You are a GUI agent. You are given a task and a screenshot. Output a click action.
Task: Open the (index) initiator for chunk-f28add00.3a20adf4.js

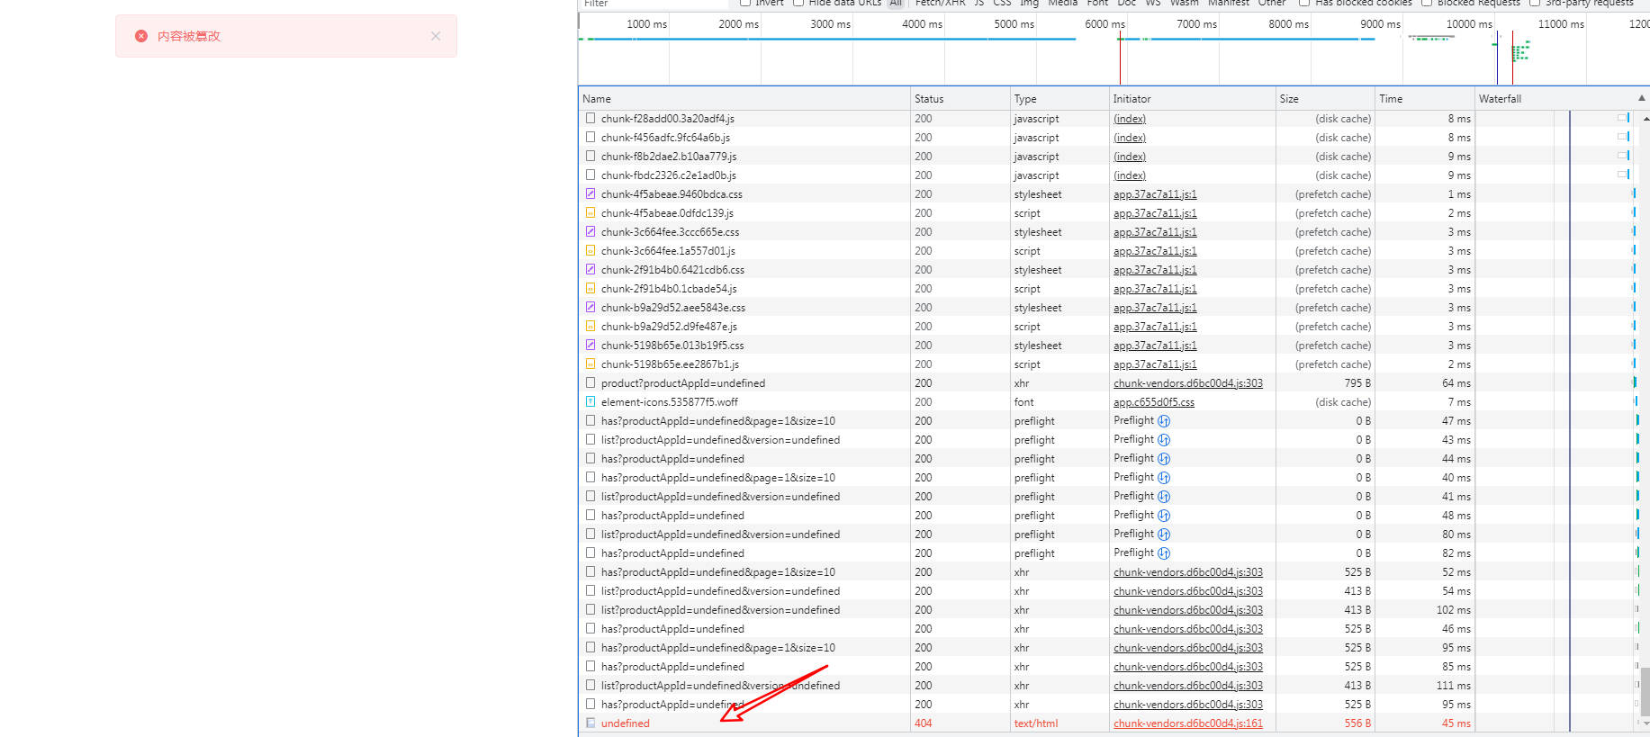[1130, 119]
